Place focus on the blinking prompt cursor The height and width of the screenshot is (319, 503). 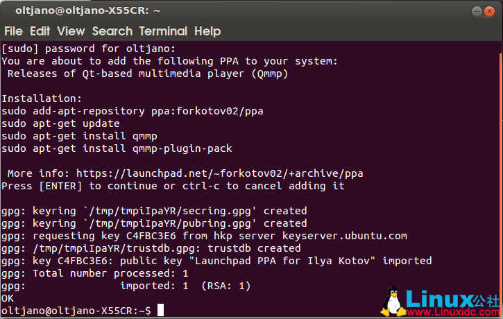click(x=160, y=311)
